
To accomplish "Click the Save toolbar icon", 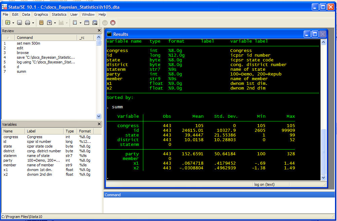I will pos(20,23).
